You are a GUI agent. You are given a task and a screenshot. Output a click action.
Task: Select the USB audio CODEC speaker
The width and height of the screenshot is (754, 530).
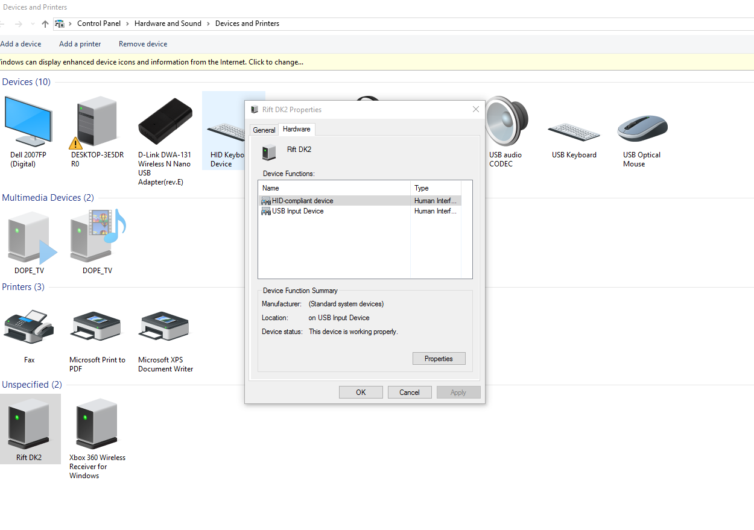[x=505, y=131]
